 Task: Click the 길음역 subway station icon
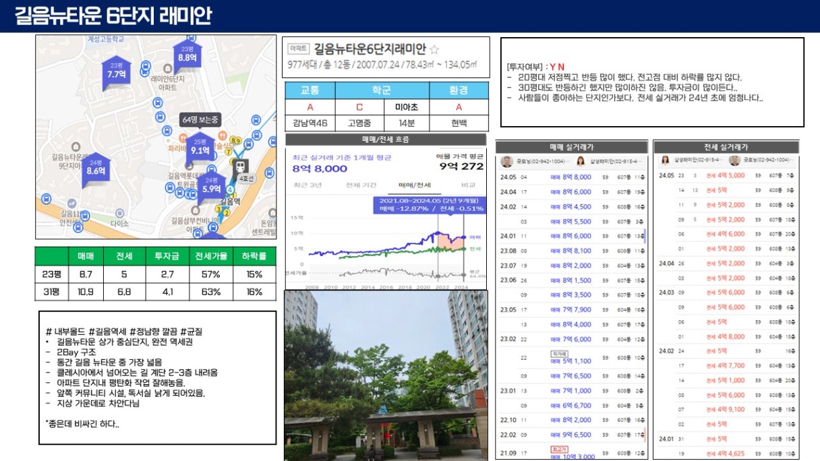[240, 166]
